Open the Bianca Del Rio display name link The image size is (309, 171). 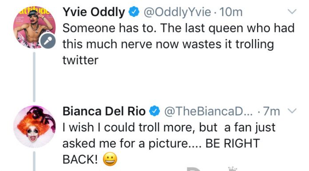pyautogui.click(x=104, y=111)
